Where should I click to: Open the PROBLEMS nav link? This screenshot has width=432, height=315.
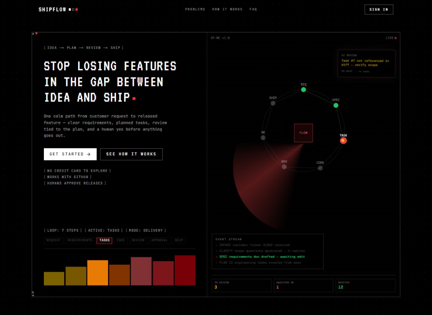coord(195,9)
